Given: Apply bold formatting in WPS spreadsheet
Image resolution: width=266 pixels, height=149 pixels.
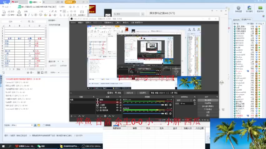Looking at the screenshot, I should point(26,15).
